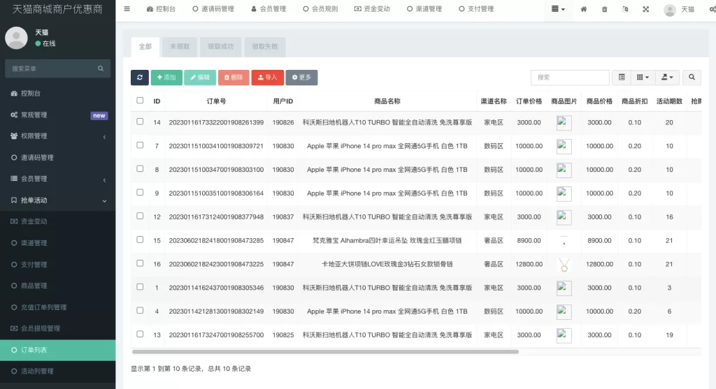Open 会员规则 in the top navigation
Image resolution: width=716 pixels, height=389 pixels.
tap(320, 8)
